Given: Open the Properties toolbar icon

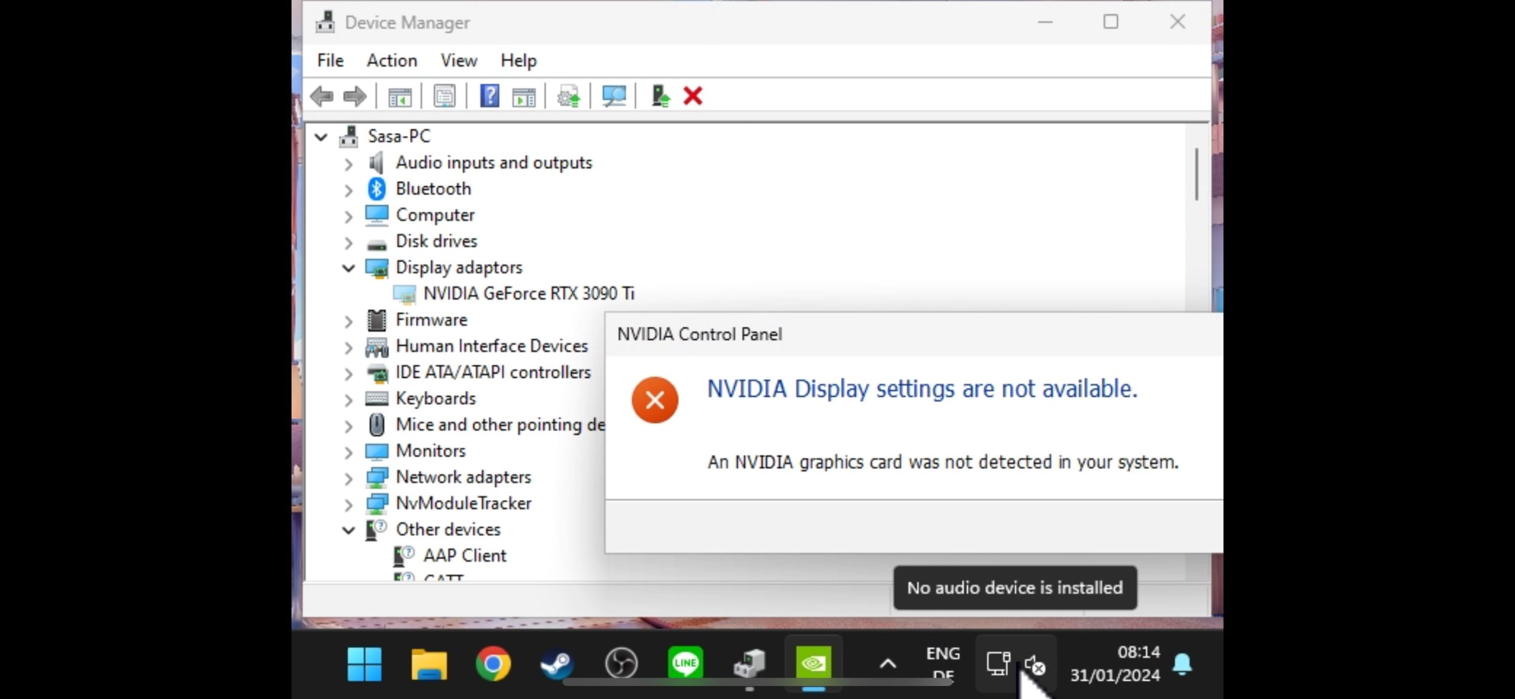Looking at the screenshot, I should pos(444,96).
